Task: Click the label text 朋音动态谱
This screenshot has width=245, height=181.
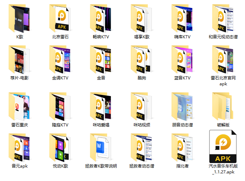Action: tap(183, 125)
